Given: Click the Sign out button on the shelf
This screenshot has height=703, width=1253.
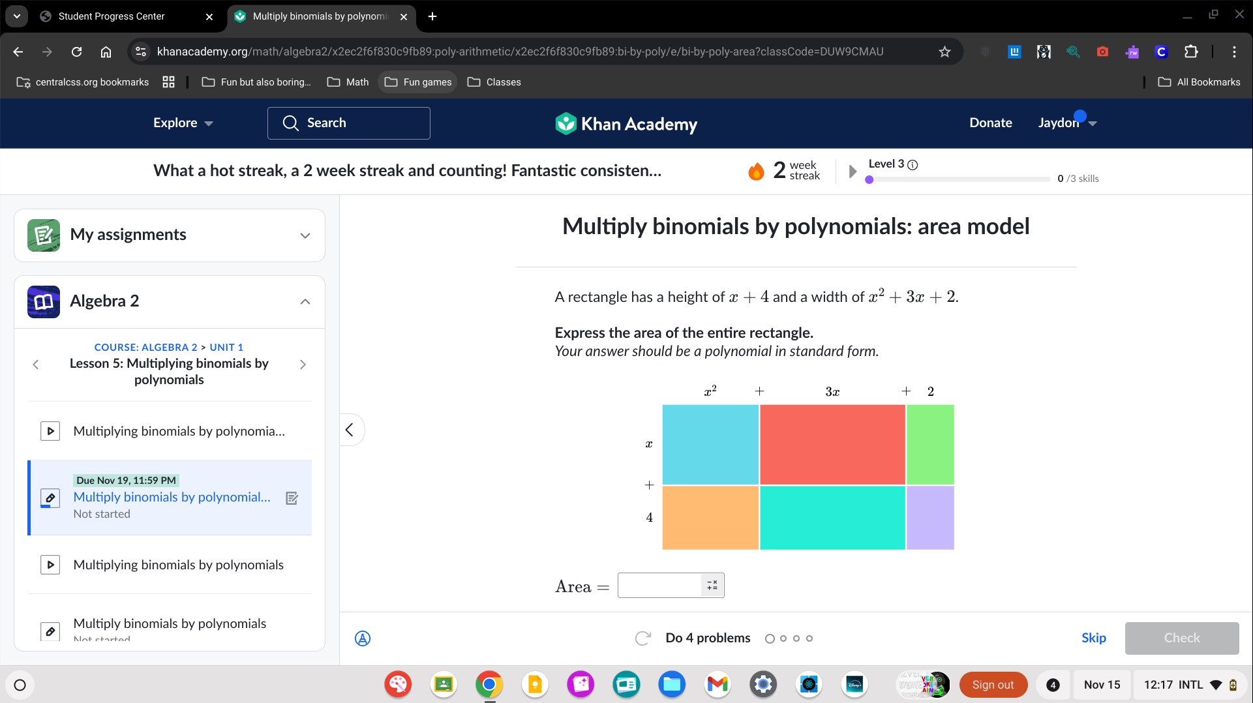Looking at the screenshot, I should click(993, 685).
